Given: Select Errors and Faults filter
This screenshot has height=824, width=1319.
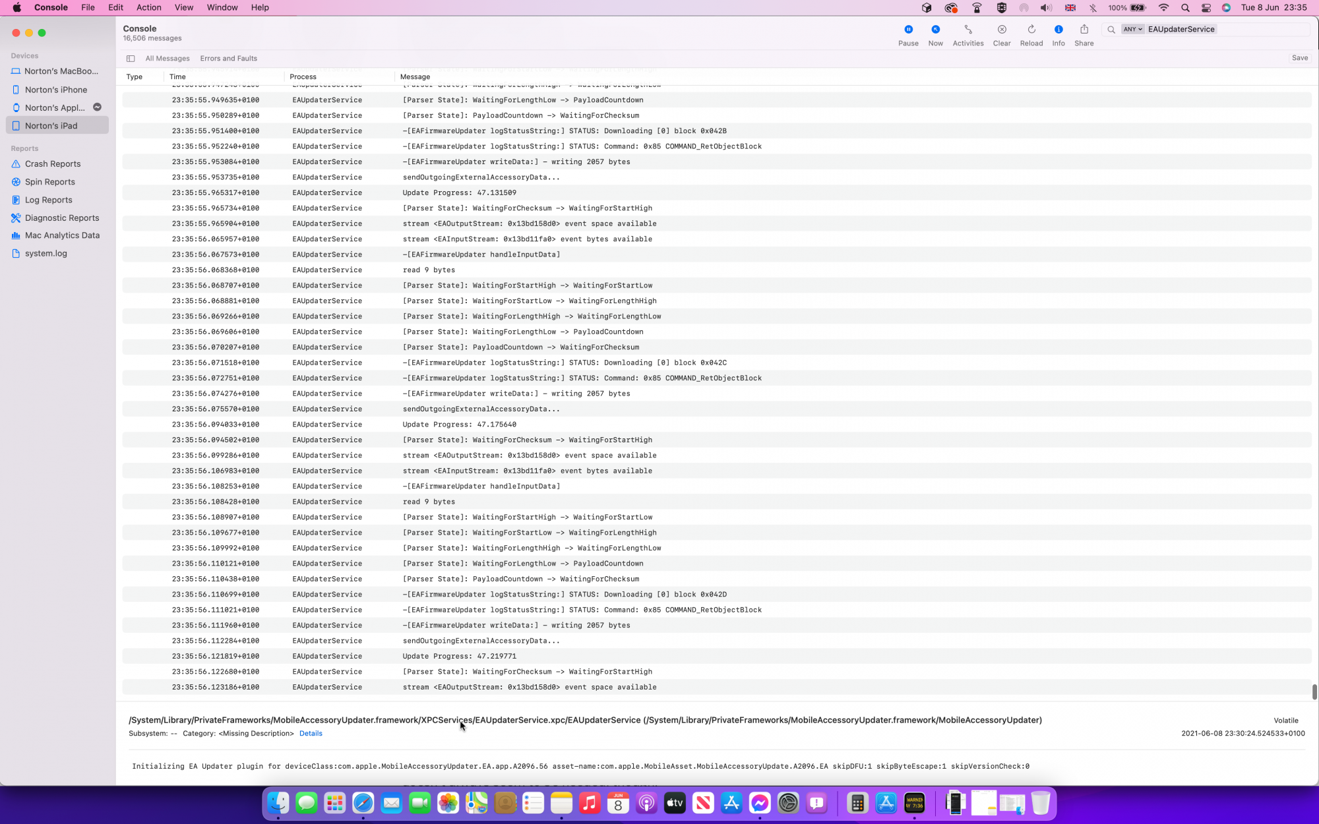Looking at the screenshot, I should 228,59.
